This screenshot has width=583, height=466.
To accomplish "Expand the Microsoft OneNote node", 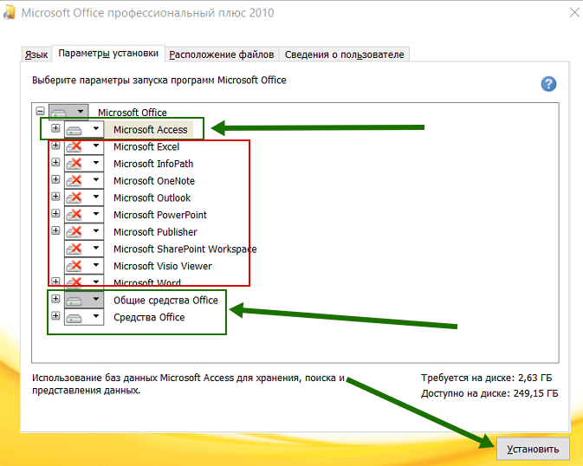I will [55, 179].
